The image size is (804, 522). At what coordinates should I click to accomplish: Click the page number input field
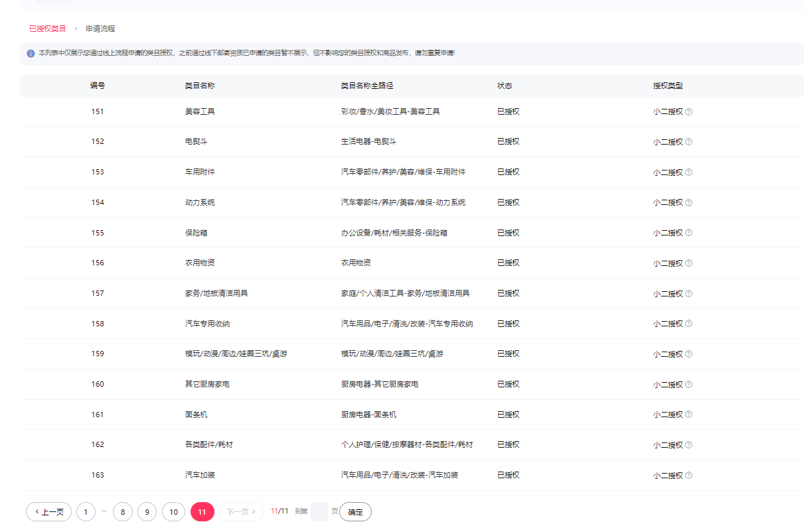(x=319, y=511)
